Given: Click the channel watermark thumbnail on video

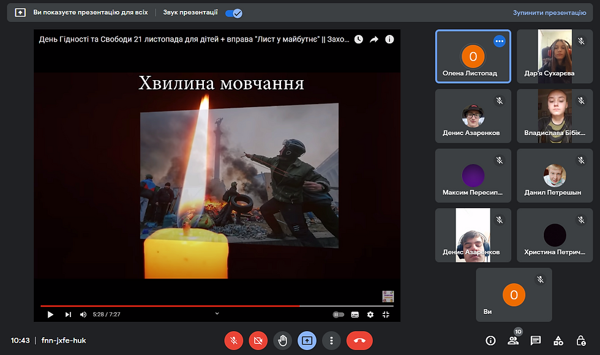Looking at the screenshot, I should (x=388, y=296).
